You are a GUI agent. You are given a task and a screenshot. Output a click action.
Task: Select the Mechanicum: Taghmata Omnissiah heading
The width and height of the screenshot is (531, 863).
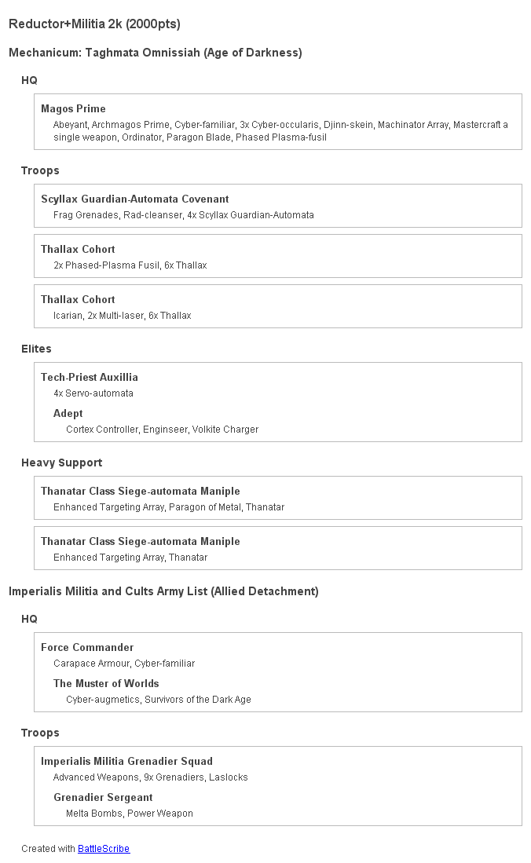click(155, 53)
